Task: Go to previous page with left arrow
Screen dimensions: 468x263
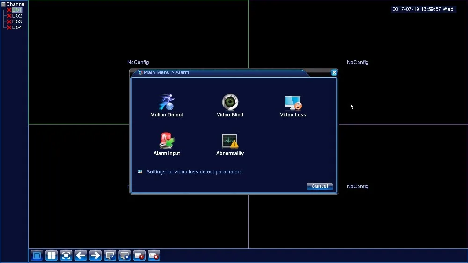Action: [x=81, y=256]
